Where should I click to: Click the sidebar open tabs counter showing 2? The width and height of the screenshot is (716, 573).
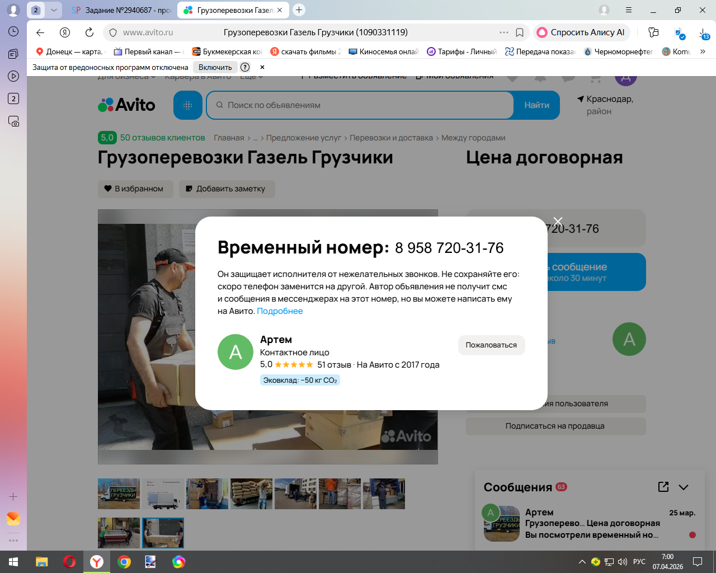click(x=13, y=98)
